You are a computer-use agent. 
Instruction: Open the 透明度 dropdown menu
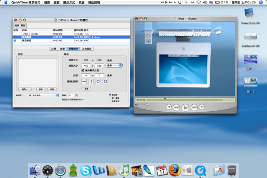[43, 95]
